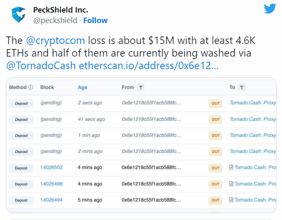This screenshot has width=282, height=220.
Task: Click the contract file icon beside block 14026494
Action: [231, 200]
